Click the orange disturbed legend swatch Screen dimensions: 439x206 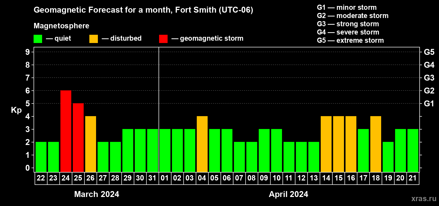(94, 39)
